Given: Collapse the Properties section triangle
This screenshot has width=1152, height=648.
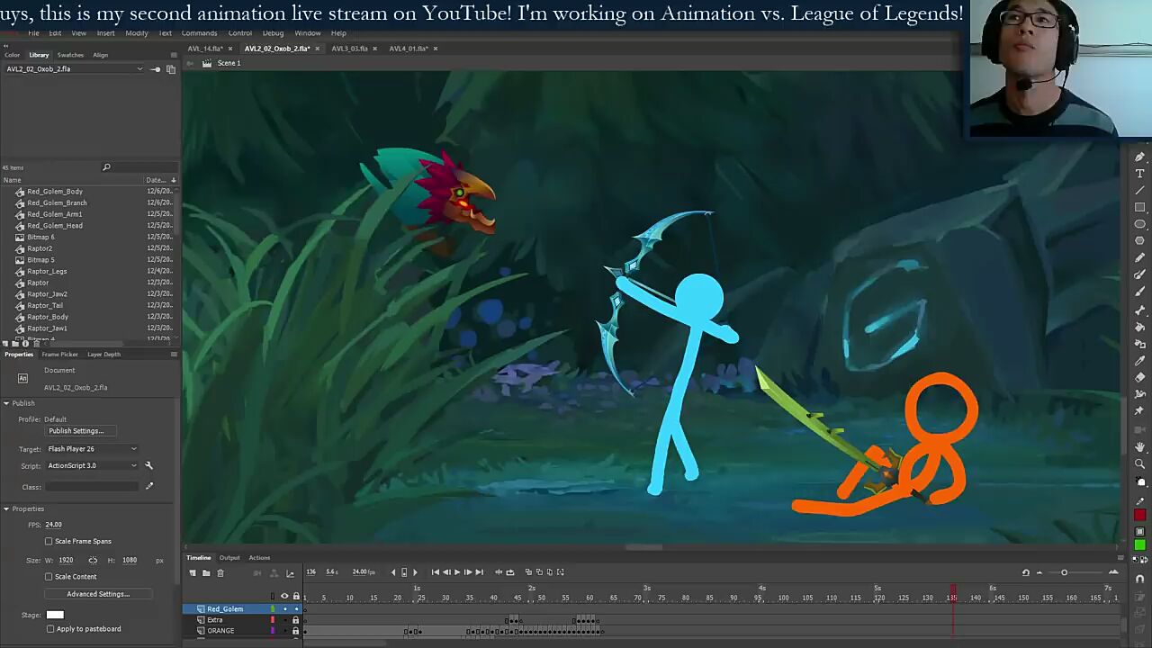Looking at the screenshot, I should point(6,508).
